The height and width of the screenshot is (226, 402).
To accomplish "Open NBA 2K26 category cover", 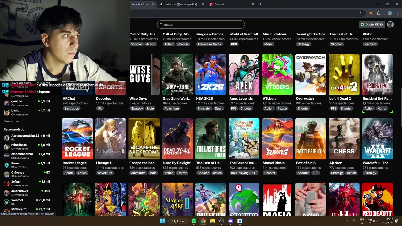I will (x=211, y=74).
